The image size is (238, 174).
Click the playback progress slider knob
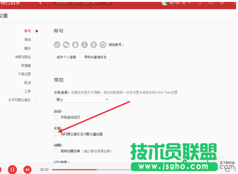(x=99, y=170)
